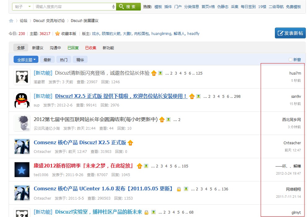Viewport: 308px width, 217px height.
Task: Go to page 125 of Discuz!清新版 thread
Action: (199, 73)
